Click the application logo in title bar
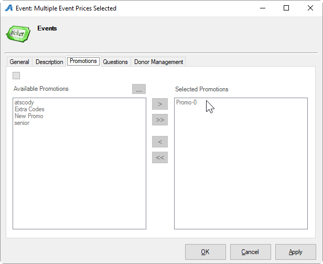This screenshot has width=323, height=264. [x=9, y=8]
